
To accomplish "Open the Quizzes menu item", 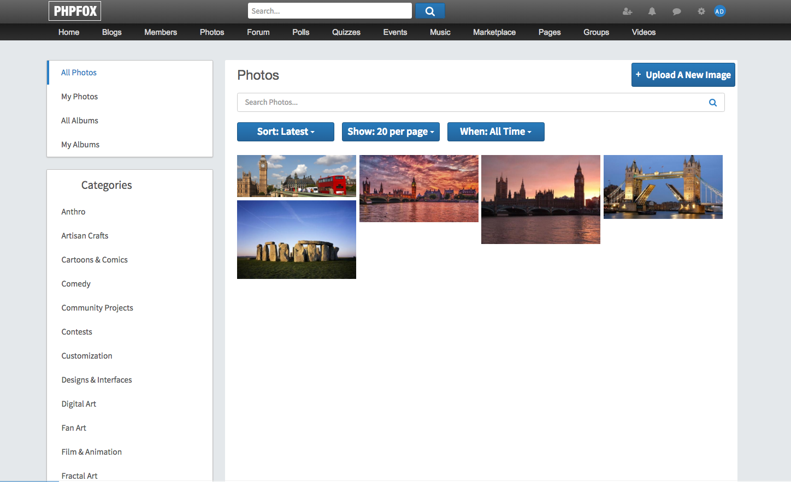I will pyautogui.click(x=346, y=32).
